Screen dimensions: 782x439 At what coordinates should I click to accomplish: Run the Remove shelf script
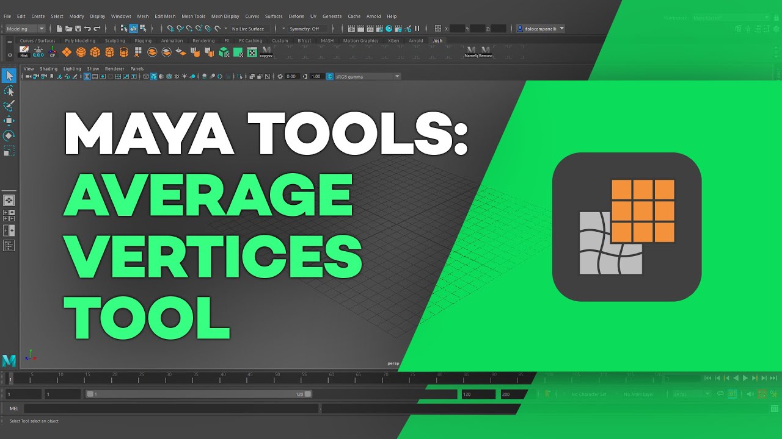(x=486, y=52)
